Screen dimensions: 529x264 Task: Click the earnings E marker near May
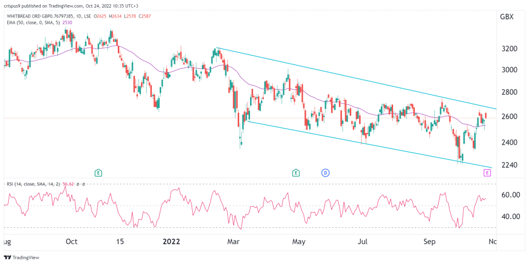pyautogui.click(x=296, y=173)
